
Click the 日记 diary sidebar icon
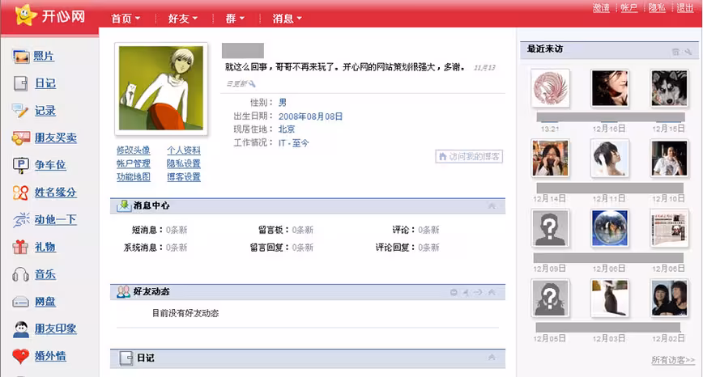click(20, 83)
